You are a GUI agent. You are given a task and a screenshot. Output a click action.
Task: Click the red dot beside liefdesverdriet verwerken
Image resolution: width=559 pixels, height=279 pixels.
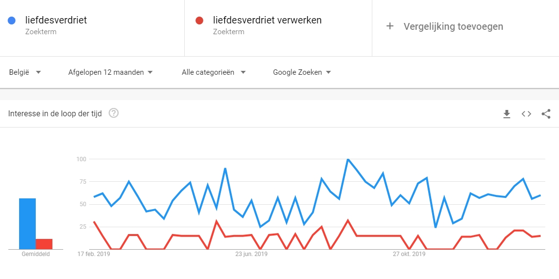coord(199,21)
